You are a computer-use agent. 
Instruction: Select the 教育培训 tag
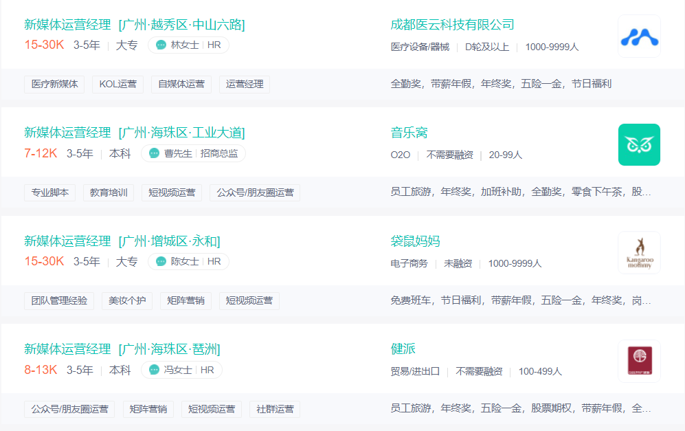tap(109, 192)
